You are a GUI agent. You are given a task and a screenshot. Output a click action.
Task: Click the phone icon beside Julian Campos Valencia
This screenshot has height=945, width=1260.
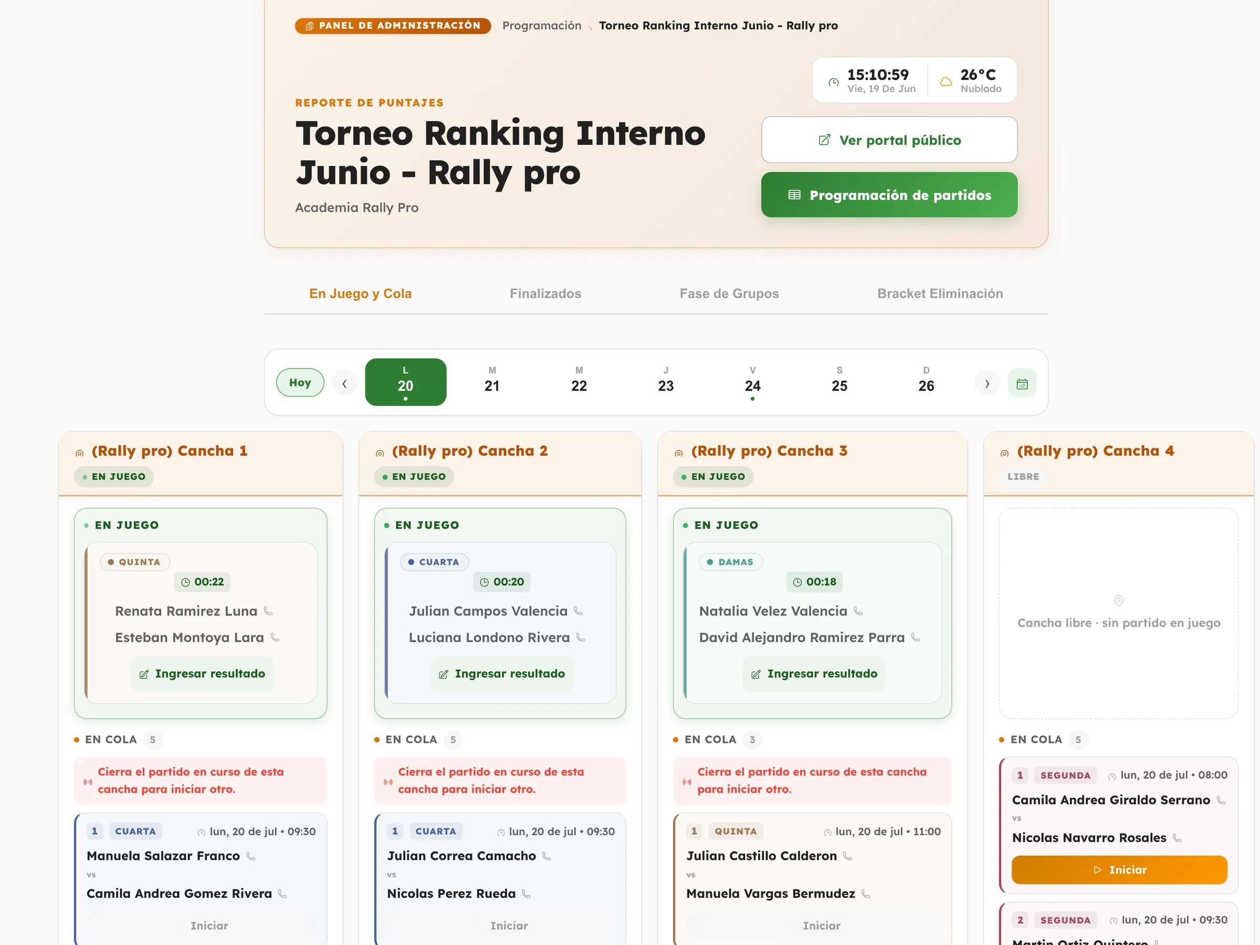point(578,611)
